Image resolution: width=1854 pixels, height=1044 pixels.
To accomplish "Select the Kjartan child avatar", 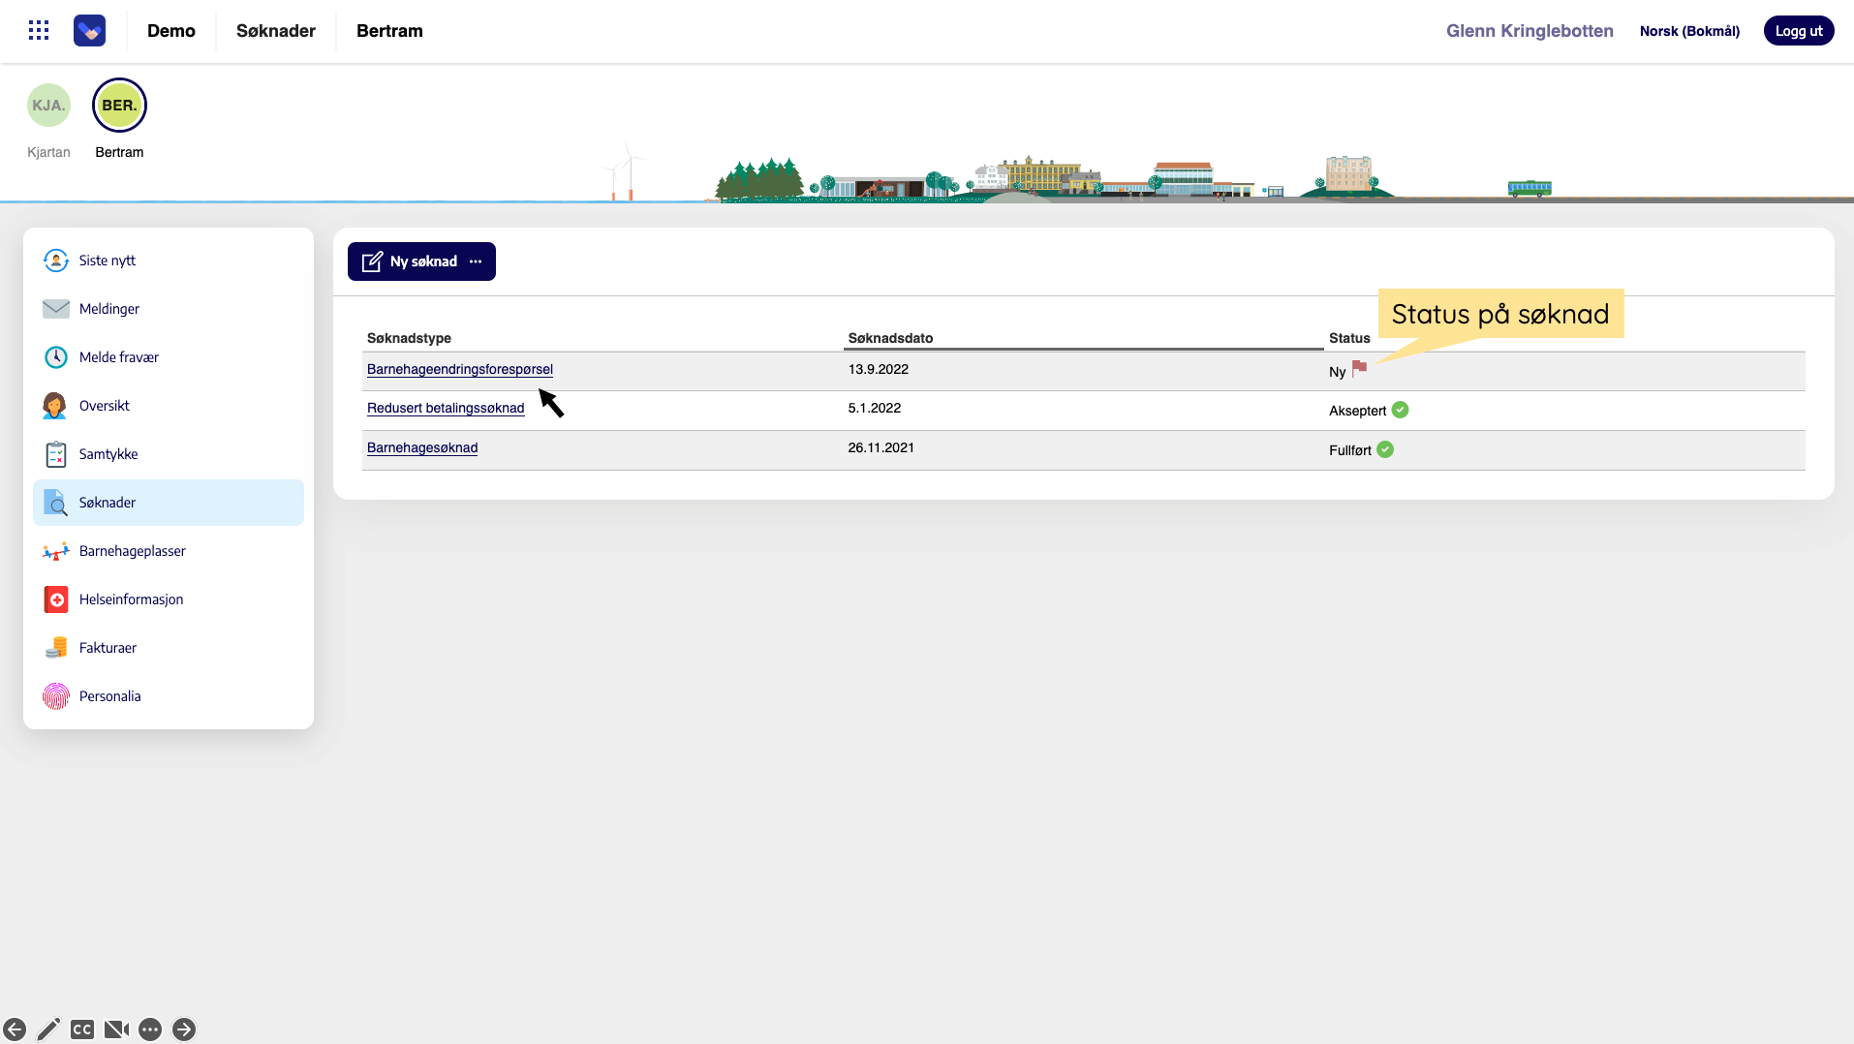I will click(x=48, y=106).
